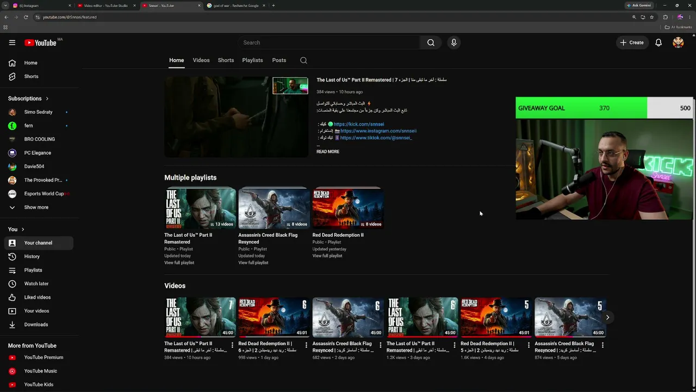This screenshot has height=392, width=696.
Task: Open the YouTube guide hamburger menu
Action: [x=12, y=42]
